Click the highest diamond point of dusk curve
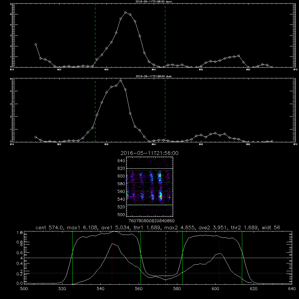 coord(120,80)
